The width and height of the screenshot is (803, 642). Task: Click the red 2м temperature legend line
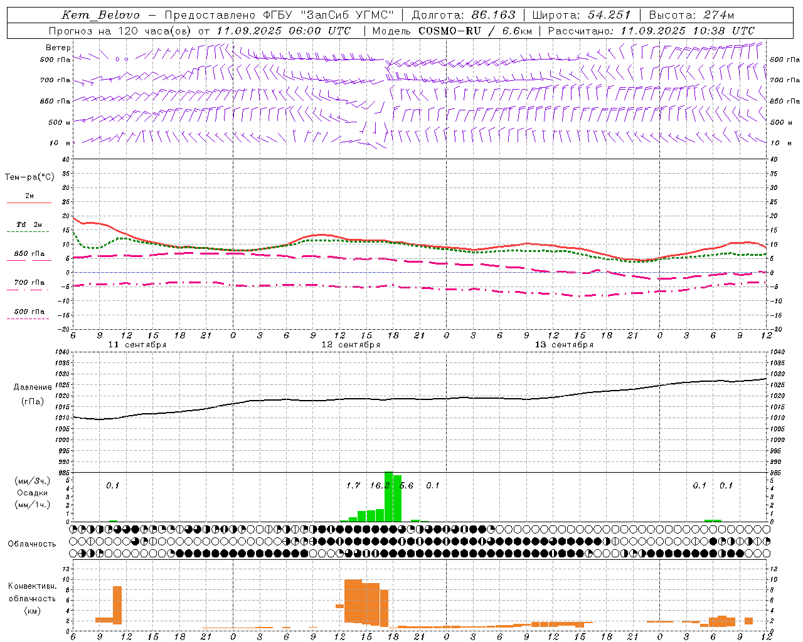point(29,203)
